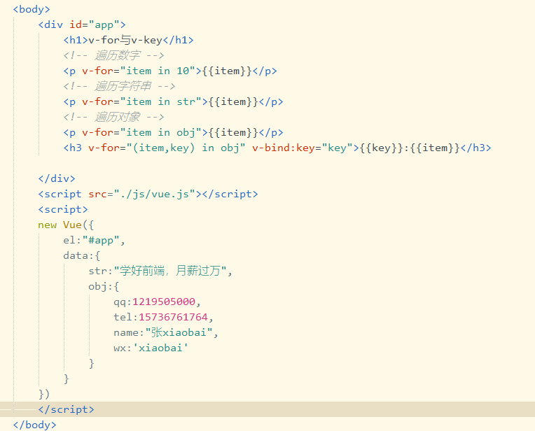Click the highlighted closing </script> tag
The width and height of the screenshot is (535, 431).
67,409
